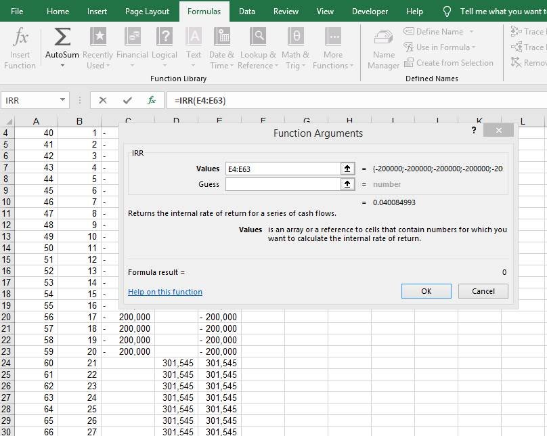This screenshot has width=547, height=436.
Task: Open the Page Layout tab
Action: [148, 12]
